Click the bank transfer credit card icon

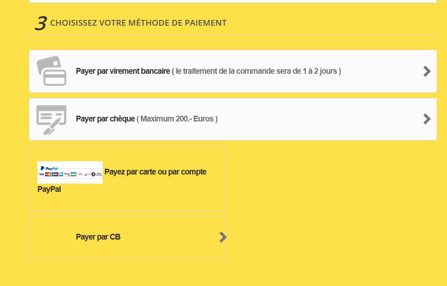(52, 71)
